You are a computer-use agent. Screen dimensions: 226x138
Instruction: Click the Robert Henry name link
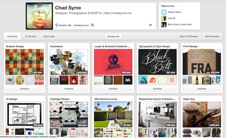(x=174, y=12)
